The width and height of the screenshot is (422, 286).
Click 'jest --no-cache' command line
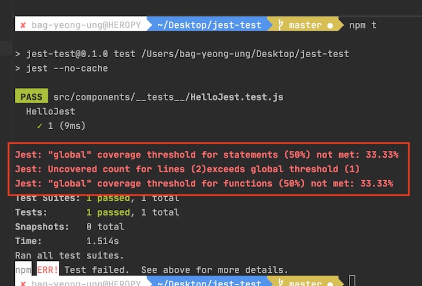click(61, 69)
